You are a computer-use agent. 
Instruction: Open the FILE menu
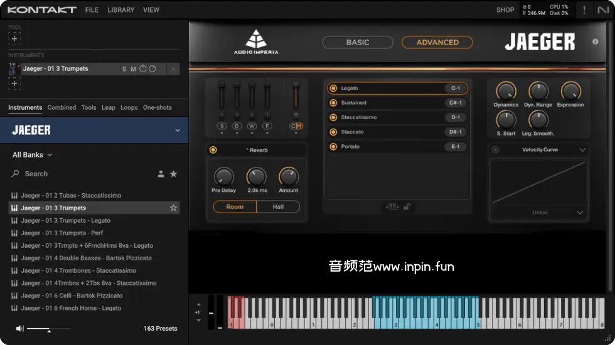click(x=92, y=10)
